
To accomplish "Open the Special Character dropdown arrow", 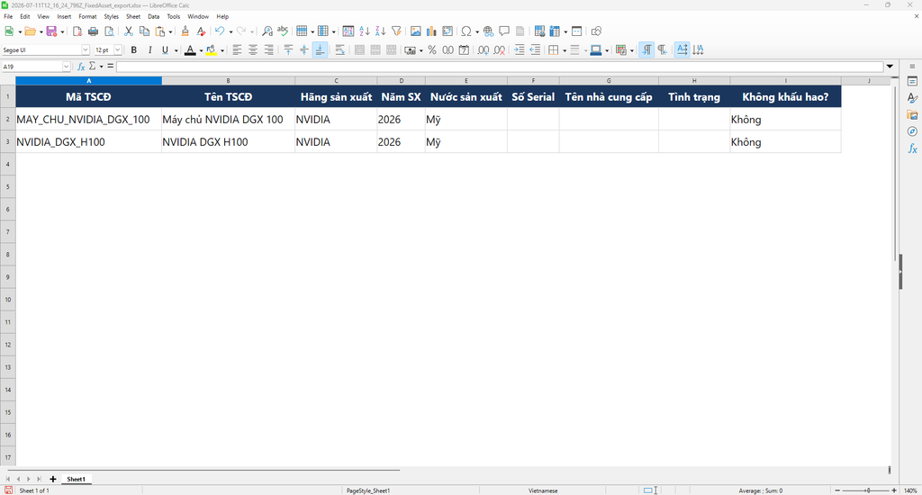I will tap(477, 31).
